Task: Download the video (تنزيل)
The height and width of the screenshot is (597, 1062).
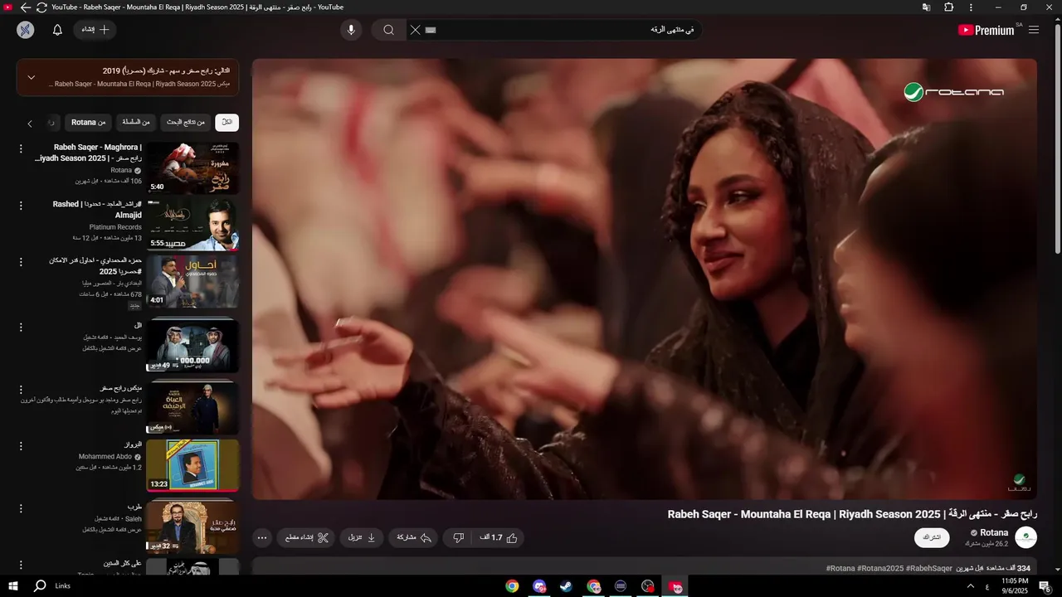Action: click(x=362, y=538)
